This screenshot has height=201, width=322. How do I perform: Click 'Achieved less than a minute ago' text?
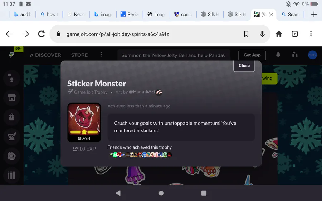[139, 106]
